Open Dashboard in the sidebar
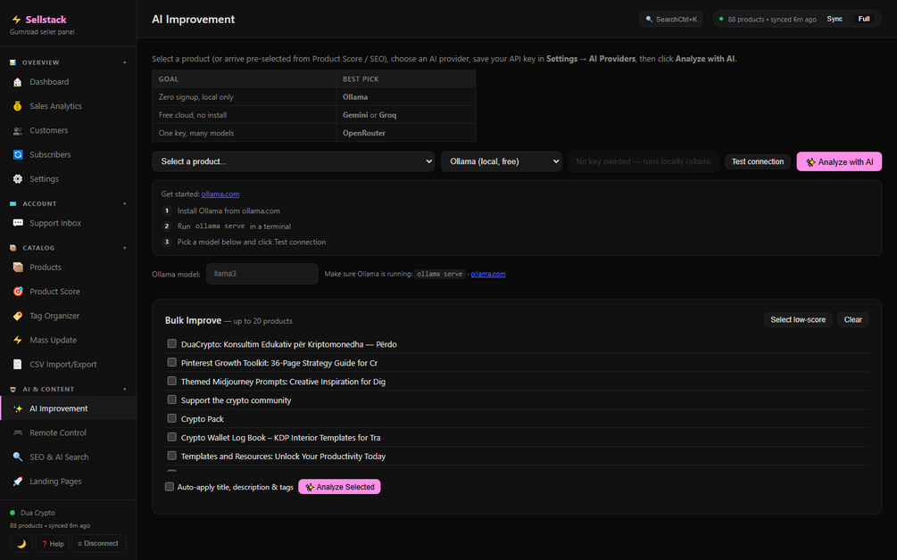 tap(68, 82)
